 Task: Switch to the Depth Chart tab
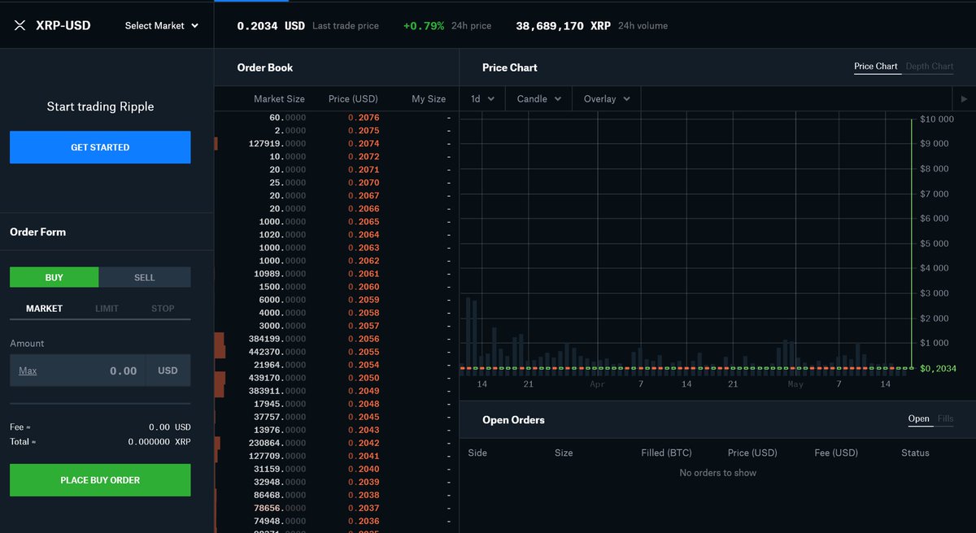pos(930,67)
